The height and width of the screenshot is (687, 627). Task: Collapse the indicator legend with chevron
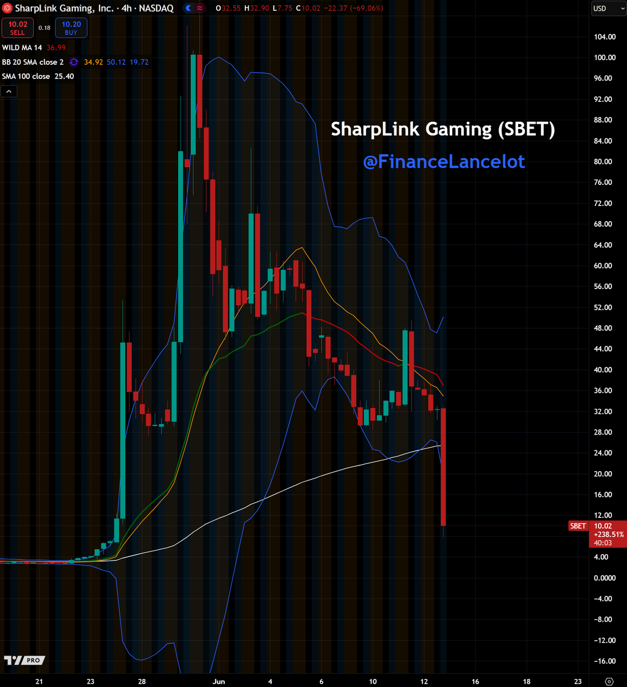(x=9, y=91)
